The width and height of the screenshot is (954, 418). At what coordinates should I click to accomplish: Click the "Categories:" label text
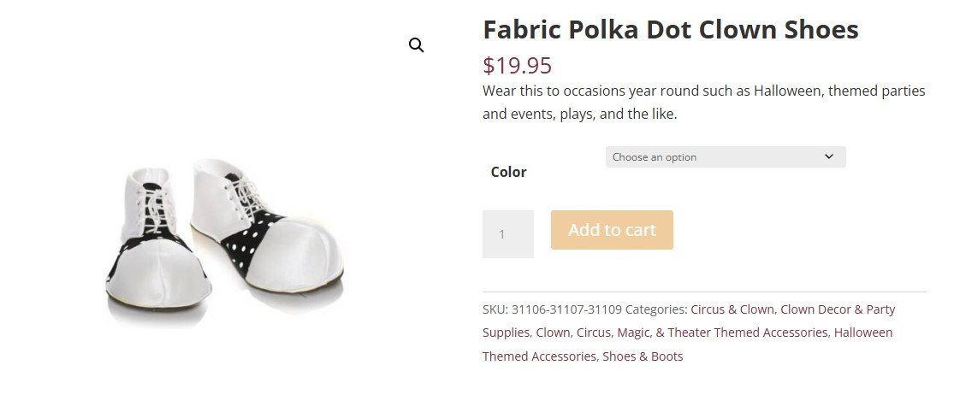click(656, 309)
